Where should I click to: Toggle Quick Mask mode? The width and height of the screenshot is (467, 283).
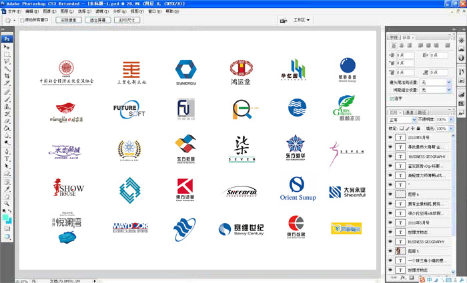(7, 228)
